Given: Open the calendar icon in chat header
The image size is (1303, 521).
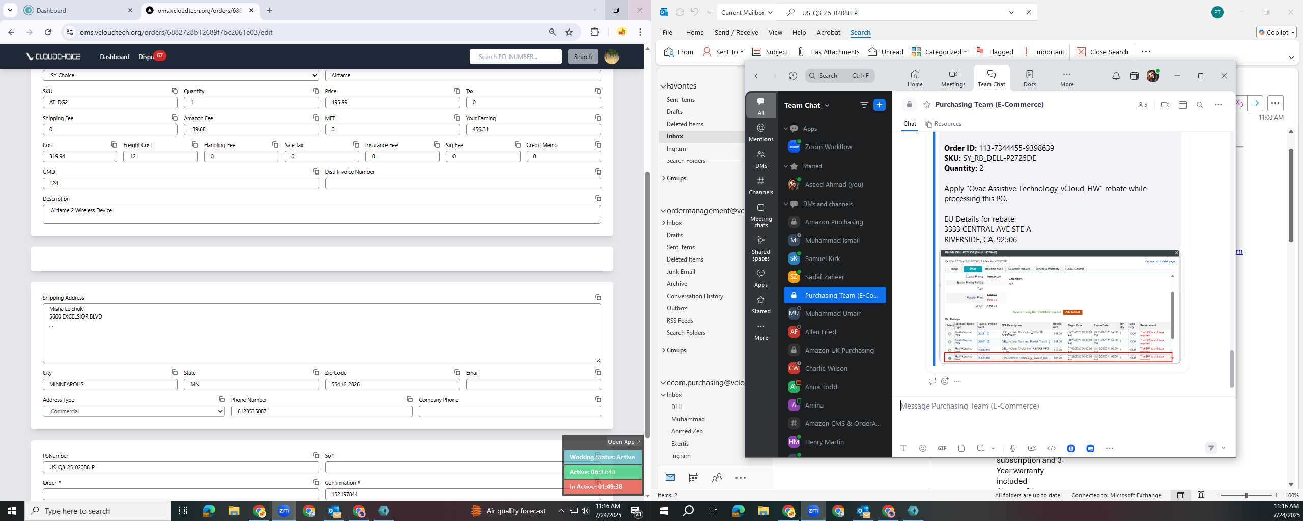Looking at the screenshot, I should coord(1182,105).
